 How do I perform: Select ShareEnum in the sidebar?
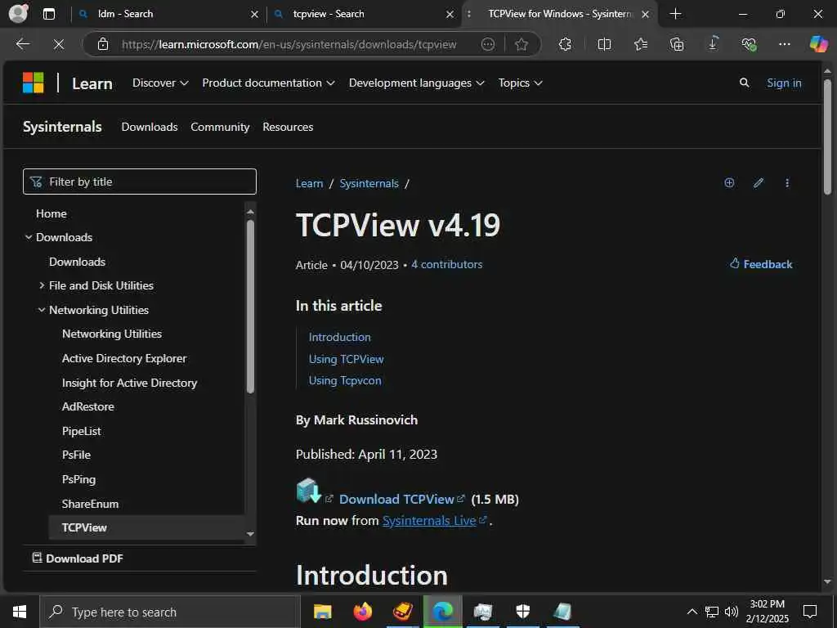pyautogui.click(x=90, y=504)
